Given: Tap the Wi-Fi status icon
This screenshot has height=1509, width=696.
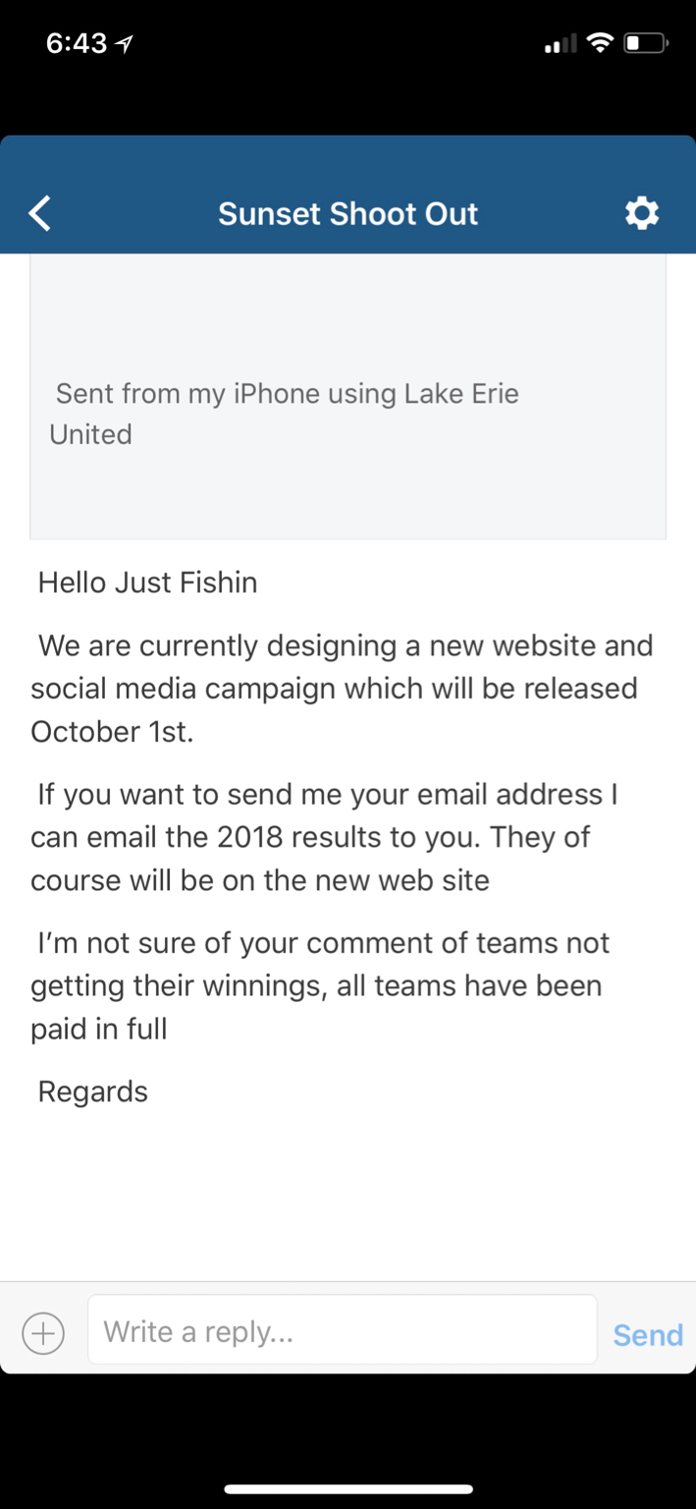Looking at the screenshot, I should pos(599,43).
